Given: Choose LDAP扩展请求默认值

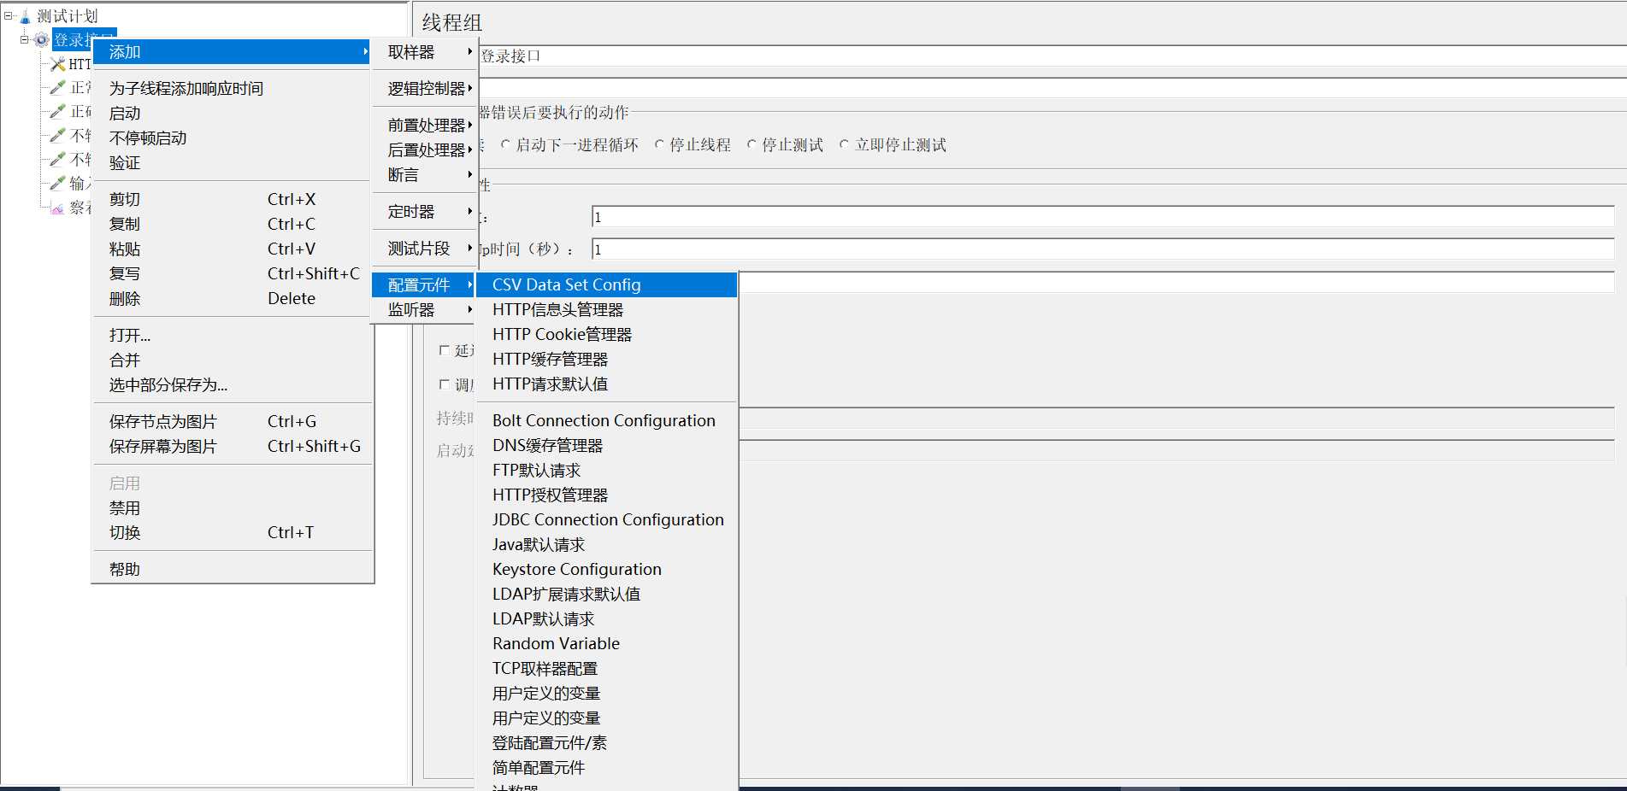Looking at the screenshot, I should (x=606, y=594).
